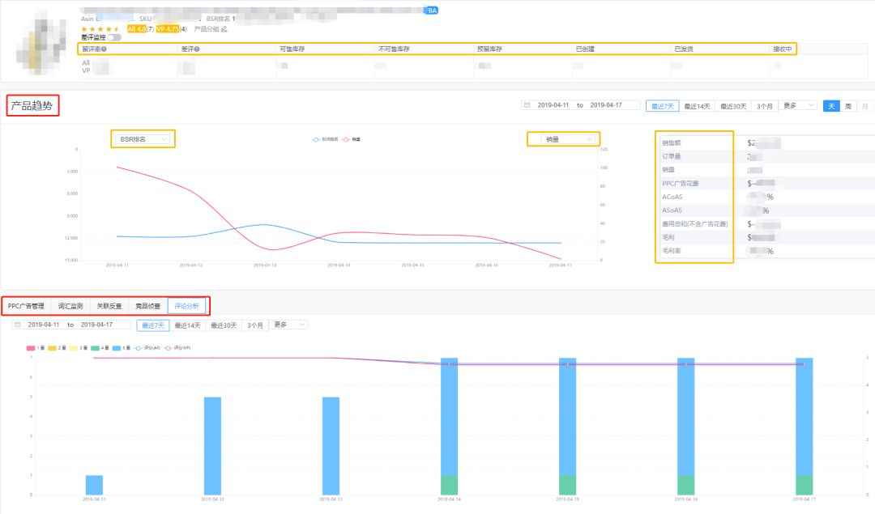Toggle the 差评监控 switch

pos(114,37)
